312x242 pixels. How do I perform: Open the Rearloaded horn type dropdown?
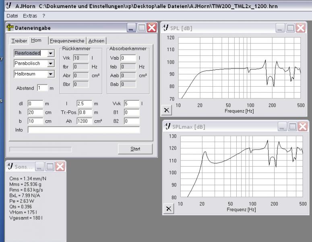(x=50, y=53)
